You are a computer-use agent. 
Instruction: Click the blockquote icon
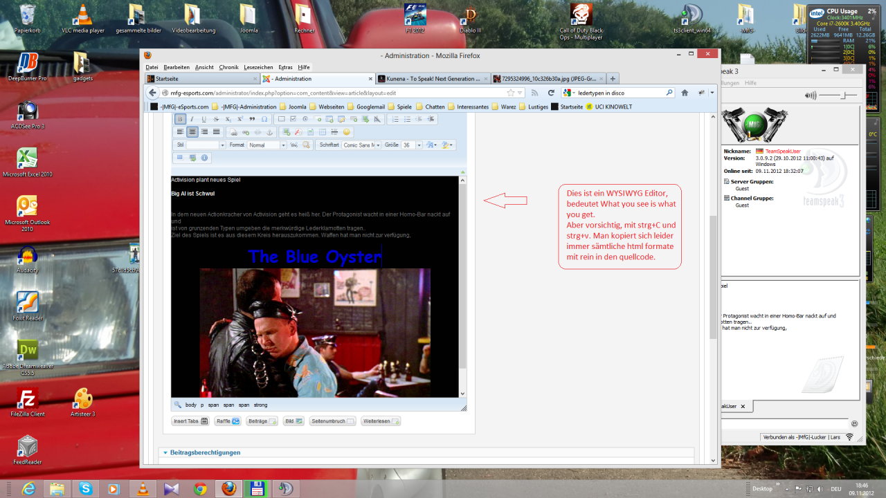tap(252, 119)
